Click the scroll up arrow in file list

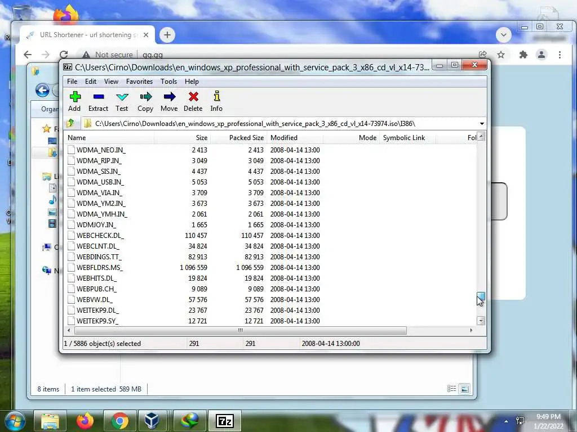(x=481, y=137)
